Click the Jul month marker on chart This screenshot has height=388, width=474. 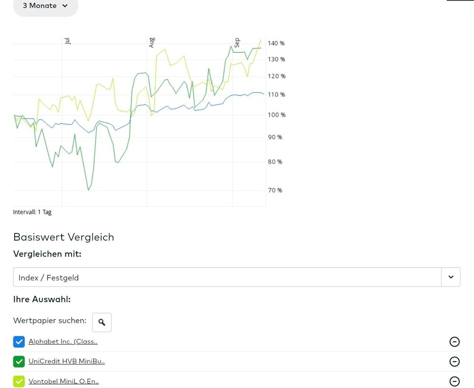coord(67,41)
